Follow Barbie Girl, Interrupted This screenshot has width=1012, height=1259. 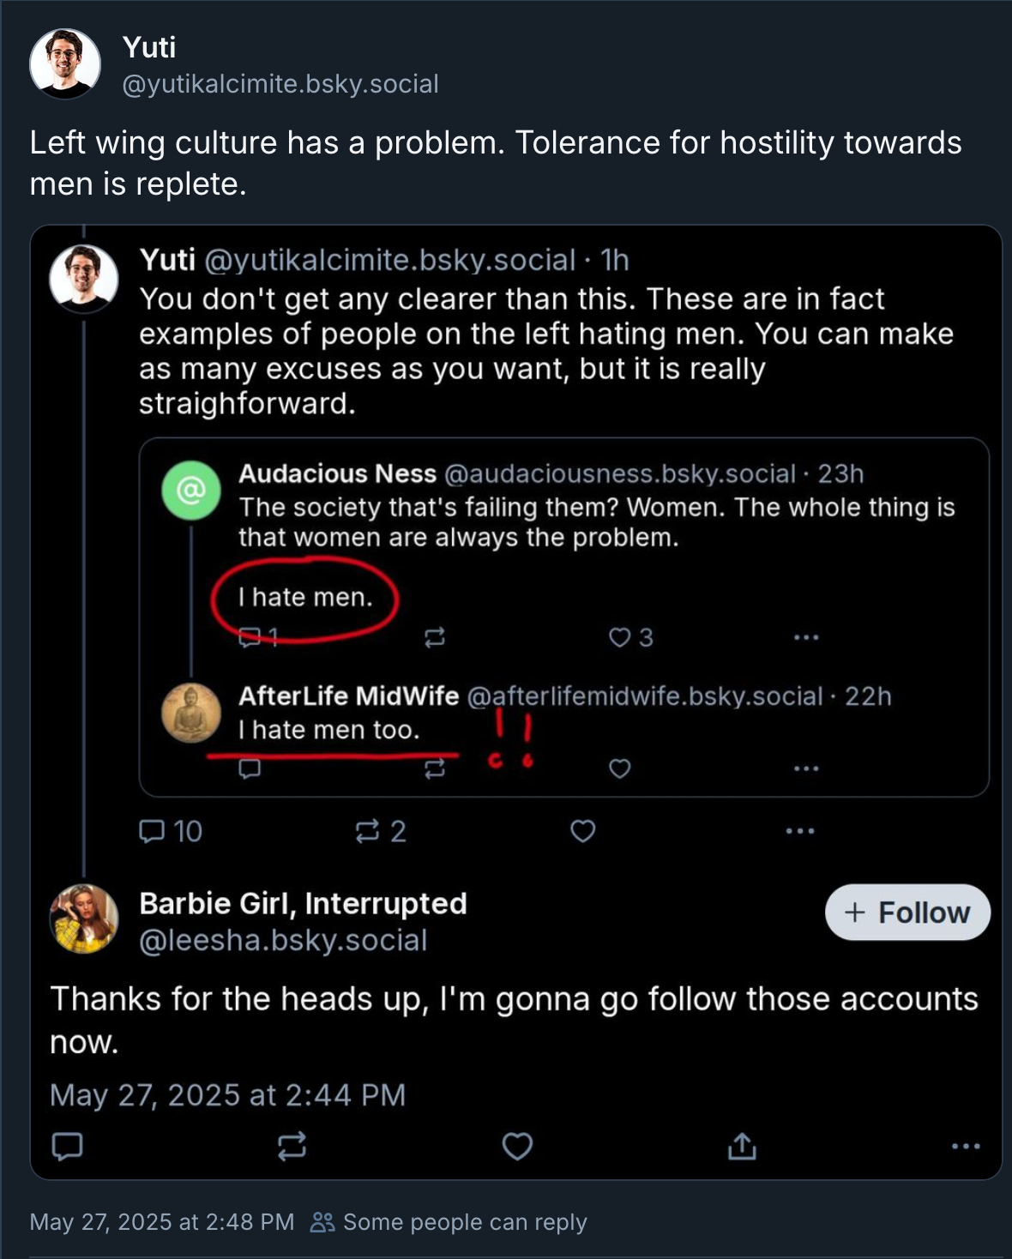[907, 913]
